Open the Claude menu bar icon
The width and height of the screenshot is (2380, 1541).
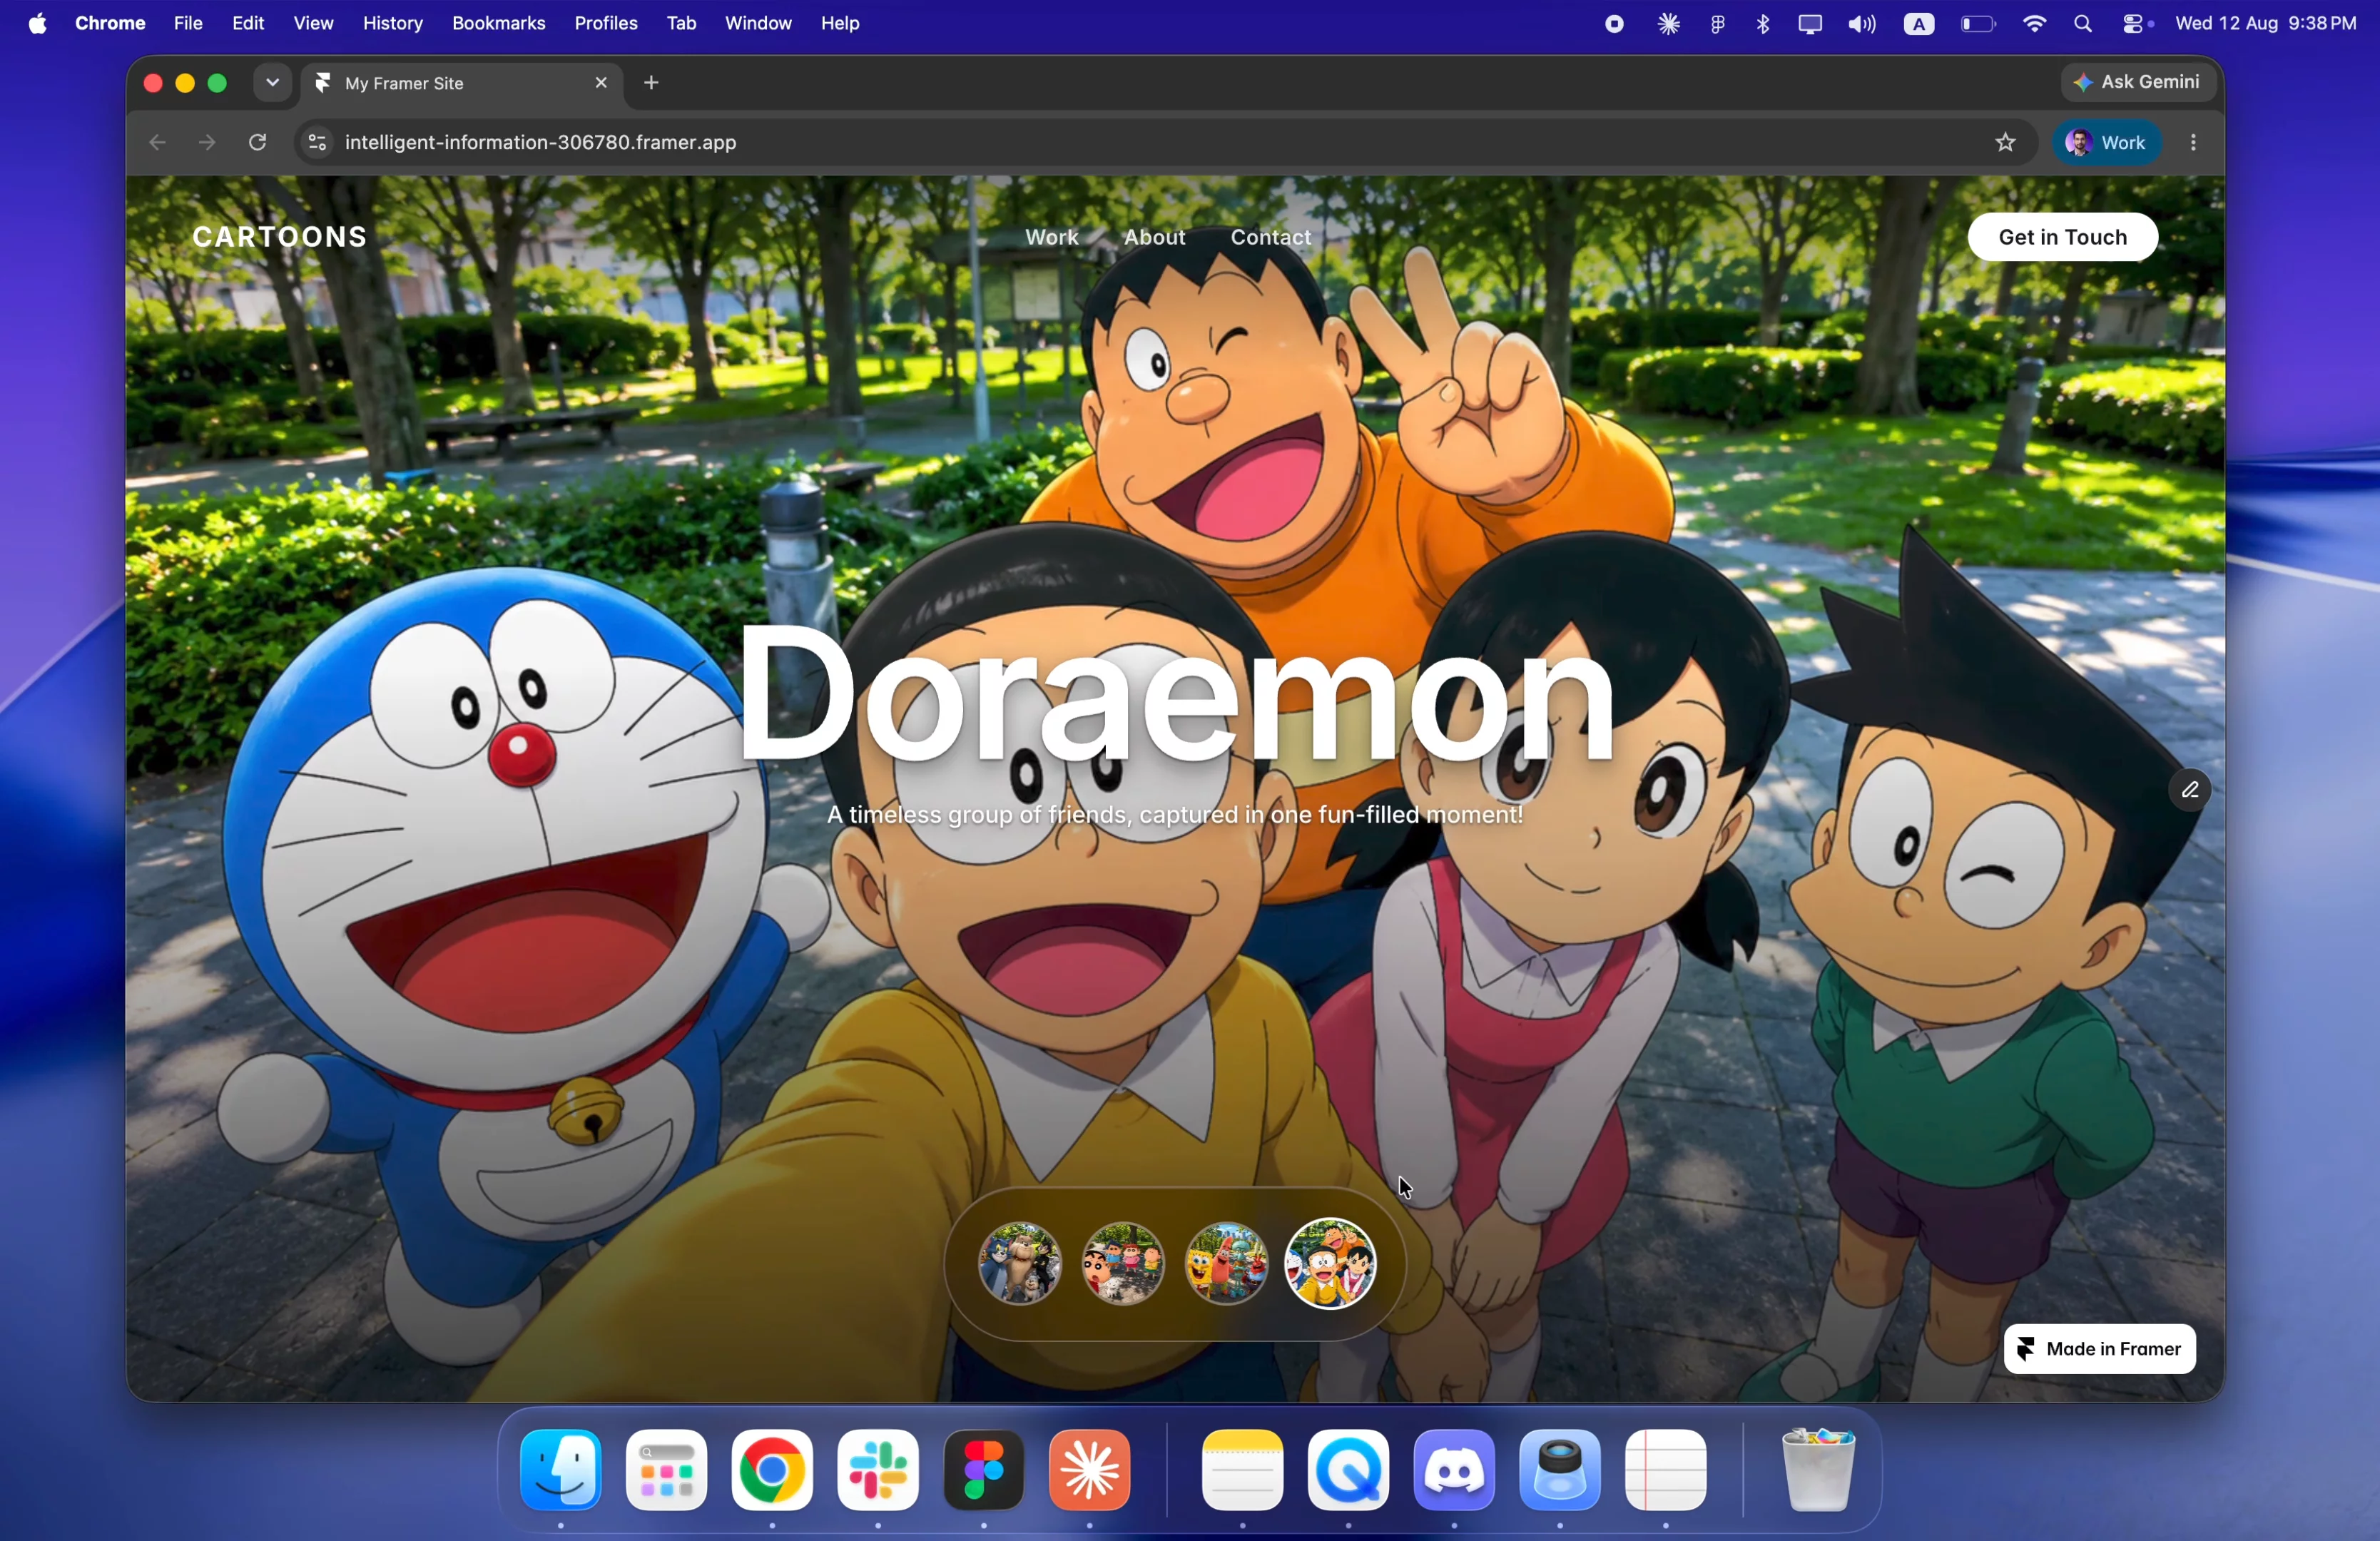1668,24
